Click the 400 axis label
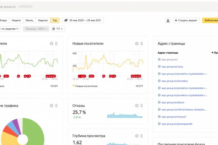The height and width of the screenshot is (145, 218). coord(74,53)
